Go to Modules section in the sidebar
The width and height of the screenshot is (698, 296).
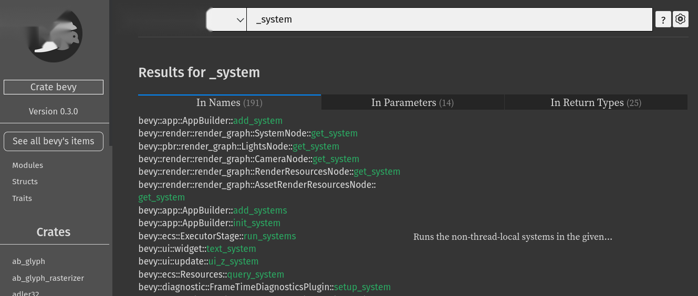(28, 165)
